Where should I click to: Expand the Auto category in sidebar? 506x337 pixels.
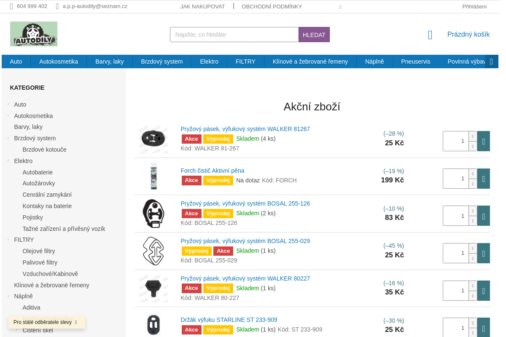coord(8,104)
